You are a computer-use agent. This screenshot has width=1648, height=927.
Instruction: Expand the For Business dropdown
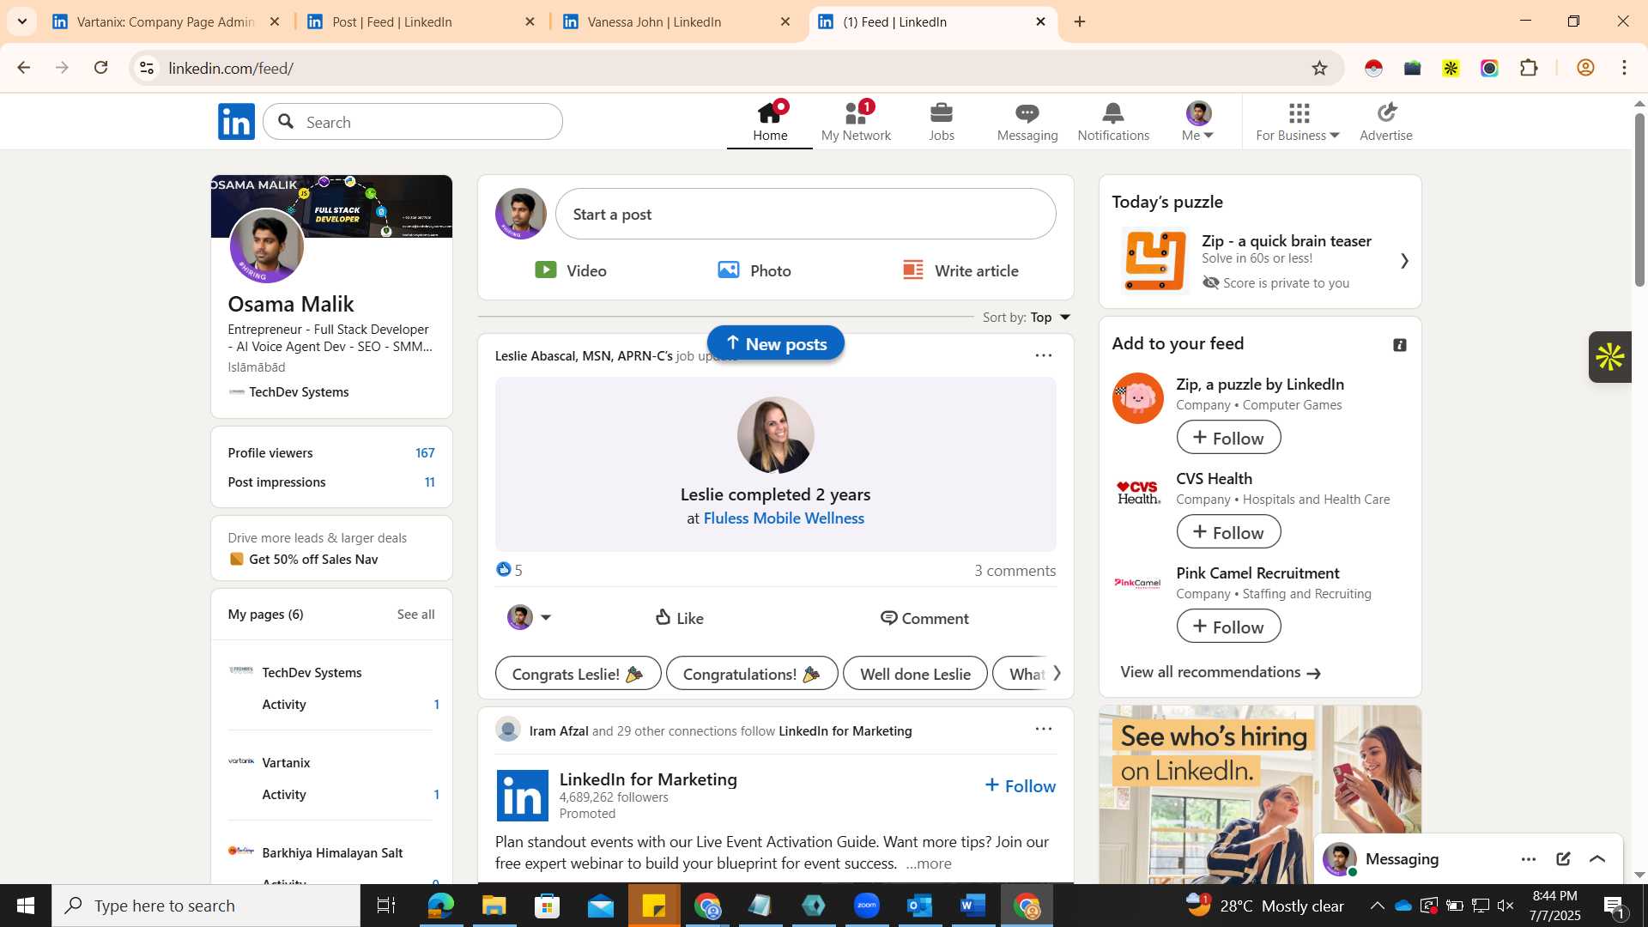tap(1298, 122)
